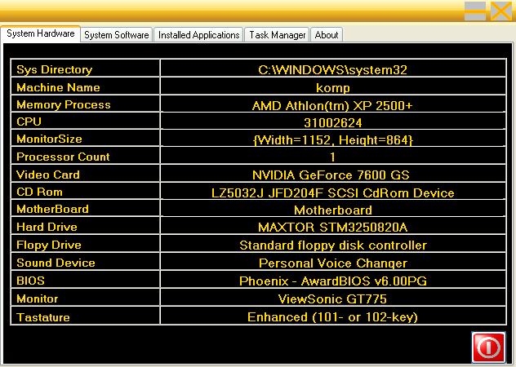Click the Standard floppy disk controller cell
This screenshot has width=516, height=367.
click(x=332, y=245)
